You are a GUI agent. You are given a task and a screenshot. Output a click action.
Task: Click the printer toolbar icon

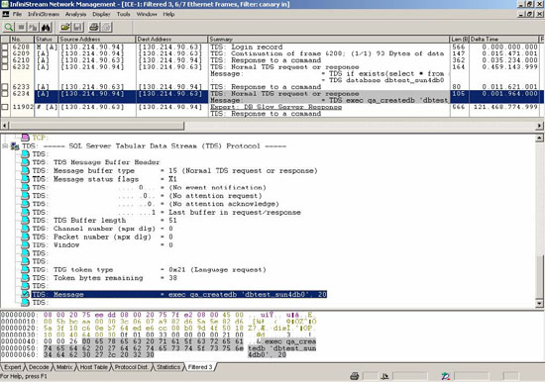click(94, 27)
